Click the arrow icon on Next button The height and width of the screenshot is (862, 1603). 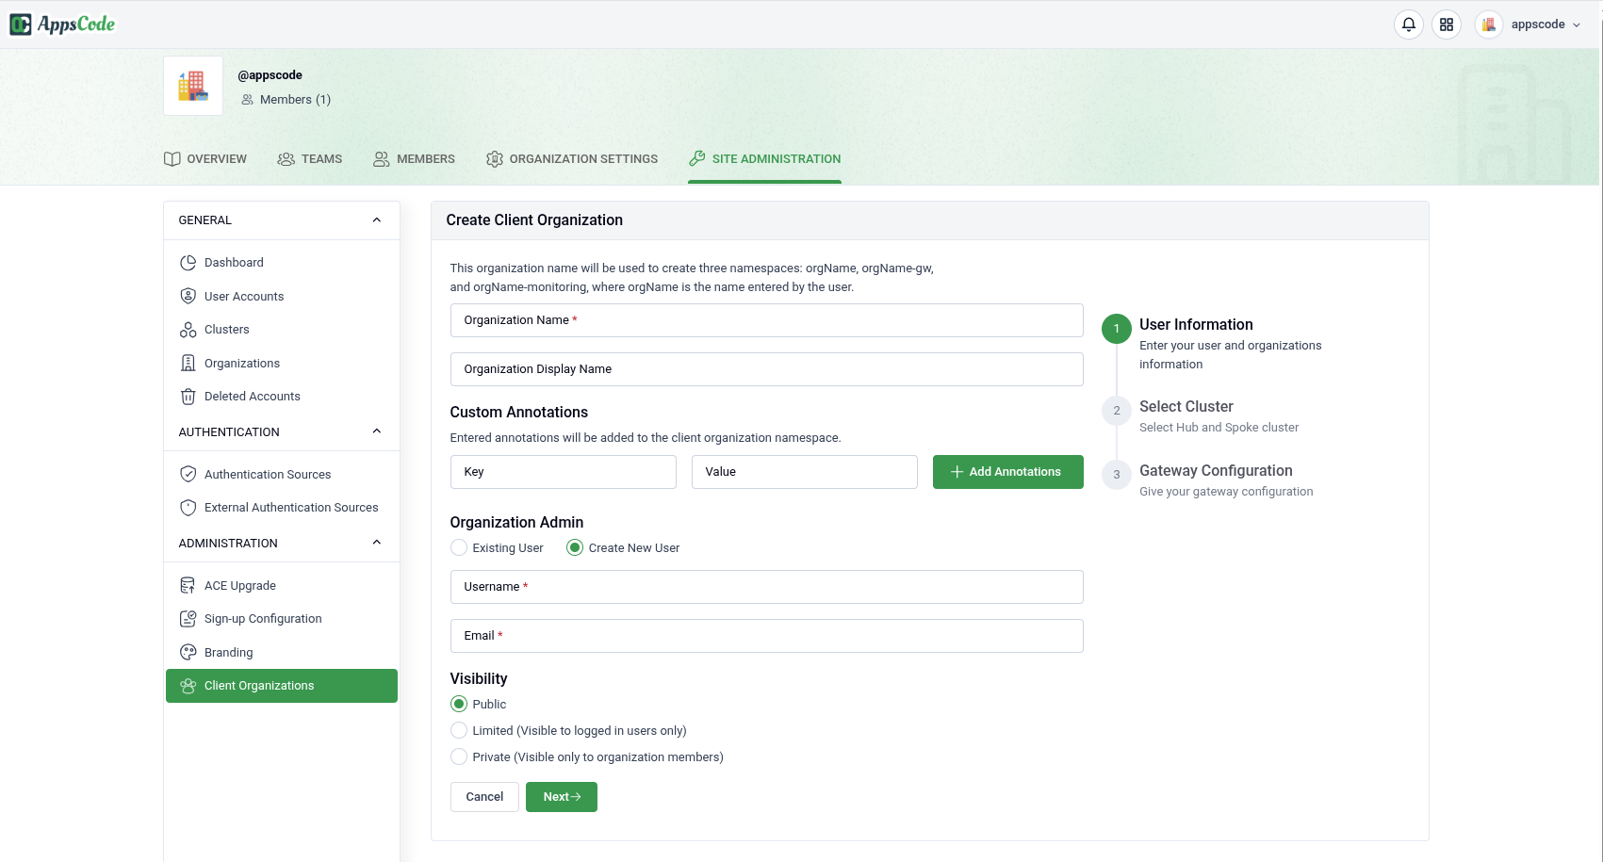pos(576,797)
